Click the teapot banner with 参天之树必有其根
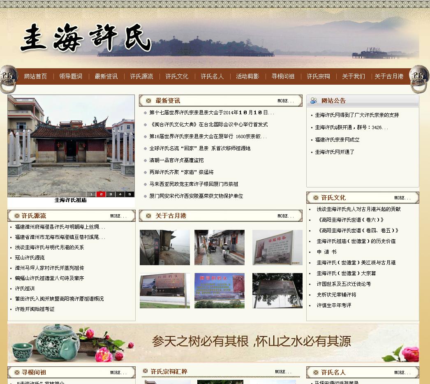This screenshot has width=430, height=384. pyautogui.click(x=213, y=342)
